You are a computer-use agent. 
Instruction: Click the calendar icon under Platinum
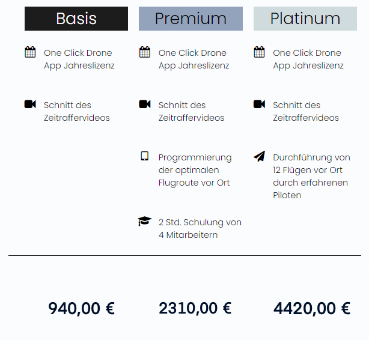259,52
